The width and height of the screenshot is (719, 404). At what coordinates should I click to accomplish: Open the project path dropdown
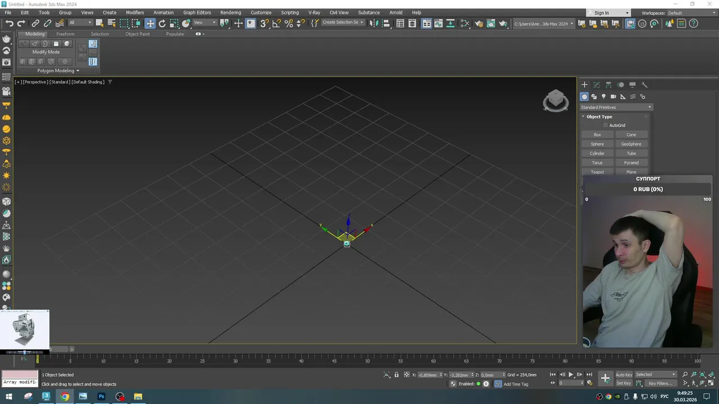pyautogui.click(x=544, y=24)
